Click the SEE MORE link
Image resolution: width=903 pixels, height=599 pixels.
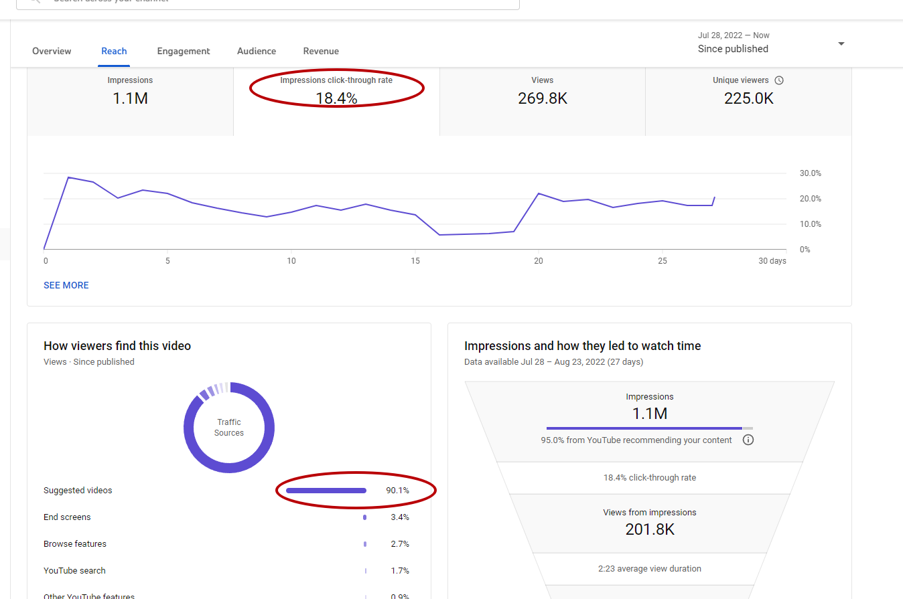pyautogui.click(x=66, y=285)
